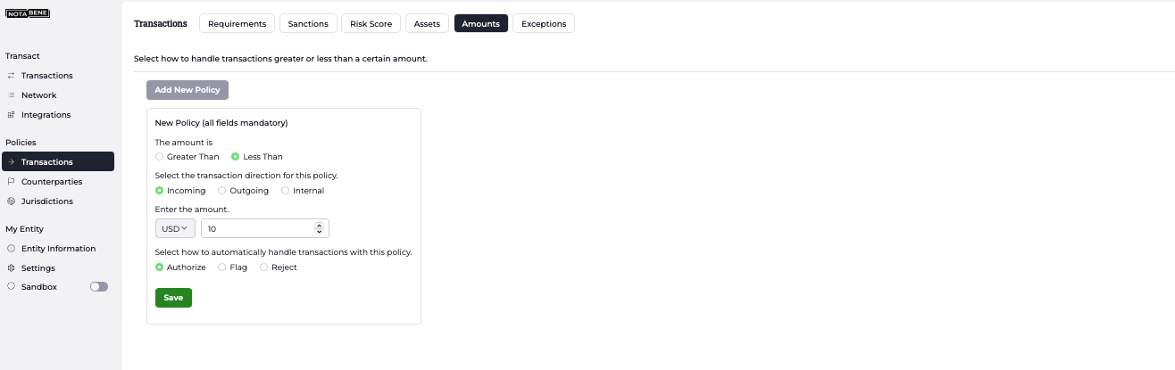The image size is (1175, 370).
Task: Select Flag handling option
Action: tap(222, 267)
